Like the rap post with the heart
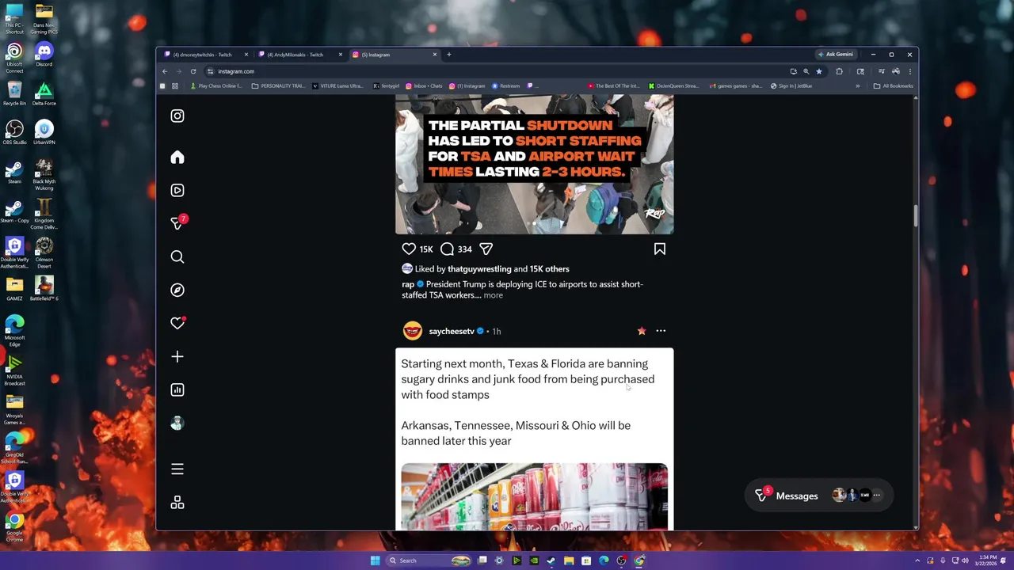 (409, 249)
